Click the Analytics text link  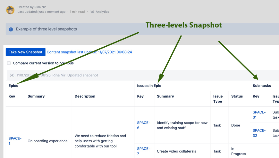(102, 12)
